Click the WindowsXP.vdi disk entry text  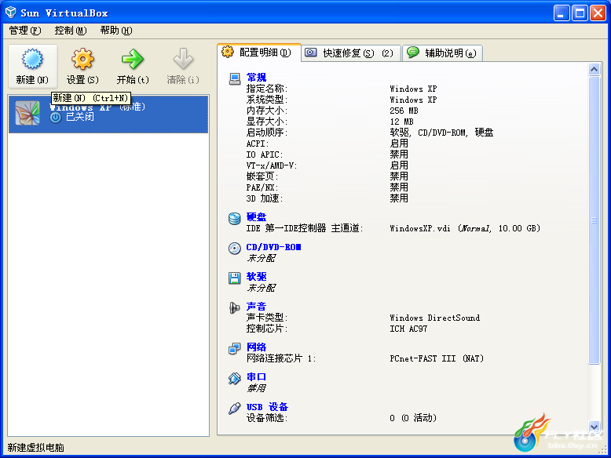click(465, 228)
